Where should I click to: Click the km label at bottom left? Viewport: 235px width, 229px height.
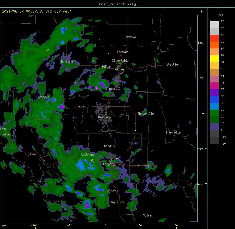(x=4, y=226)
